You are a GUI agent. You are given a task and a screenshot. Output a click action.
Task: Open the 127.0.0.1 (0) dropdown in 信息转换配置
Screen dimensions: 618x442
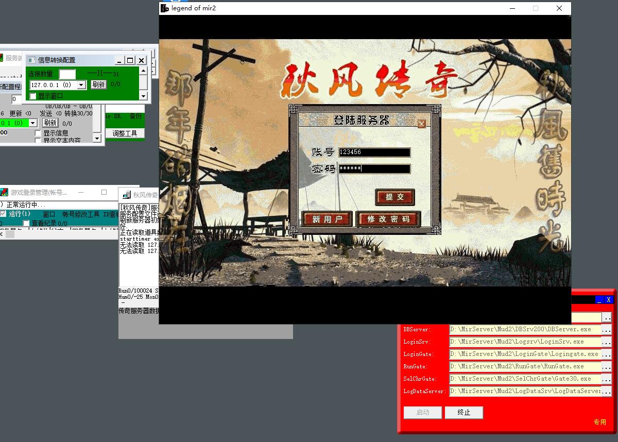coord(81,85)
